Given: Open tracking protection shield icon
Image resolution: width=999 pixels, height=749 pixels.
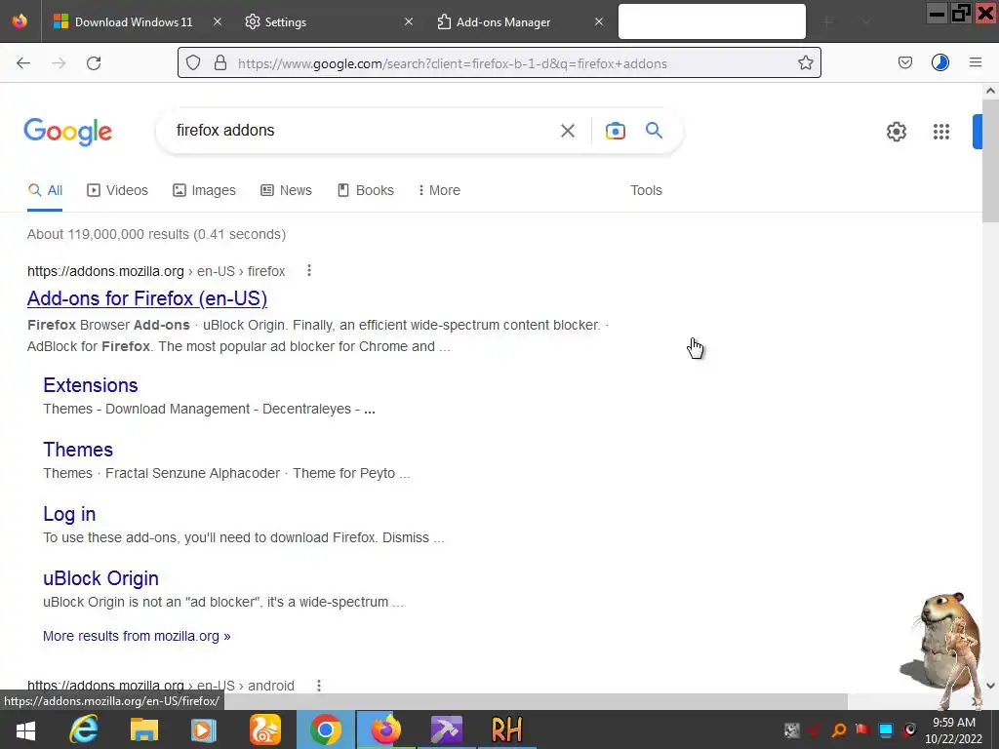Looking at the screenshot, I should point(193,63).
